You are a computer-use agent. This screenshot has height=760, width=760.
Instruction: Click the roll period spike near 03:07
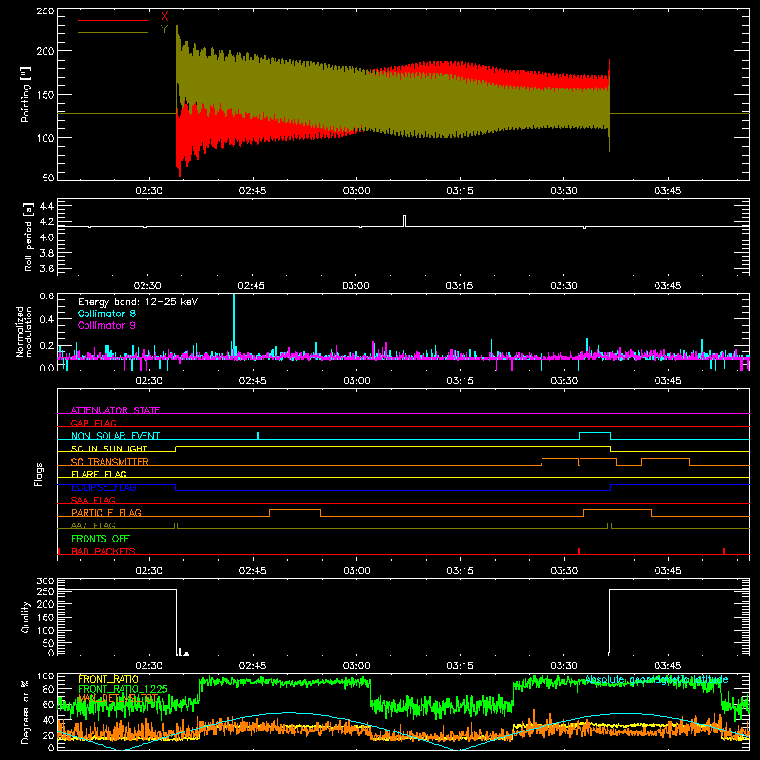point(405,220)
